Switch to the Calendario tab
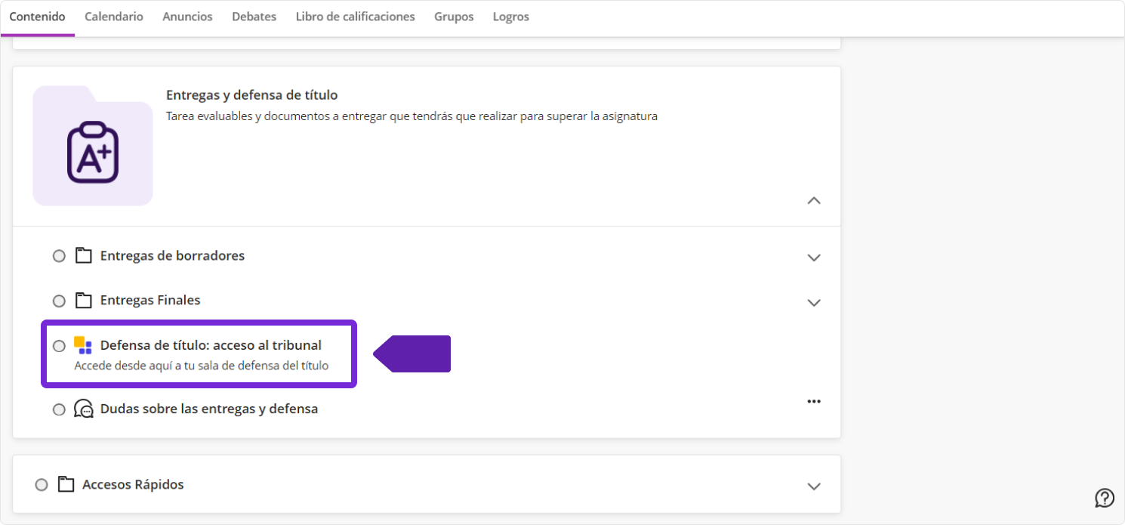The width and height of the screenshot is (1125, 525). click(x=113, y=17)
